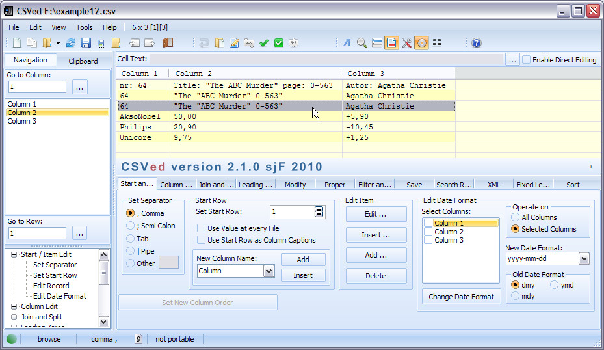Image resolution: width=604 pixels, height=350 pixels.
Task: Click the brown exit door icon
Action: point(168,43)
